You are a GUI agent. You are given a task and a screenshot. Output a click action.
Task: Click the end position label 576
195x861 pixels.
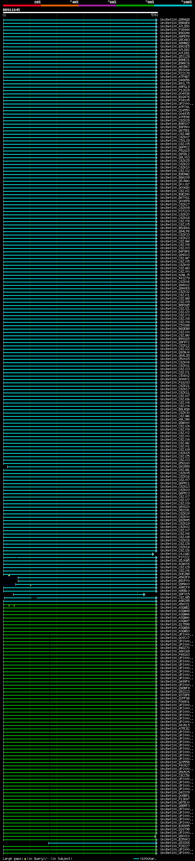[154, 15]
